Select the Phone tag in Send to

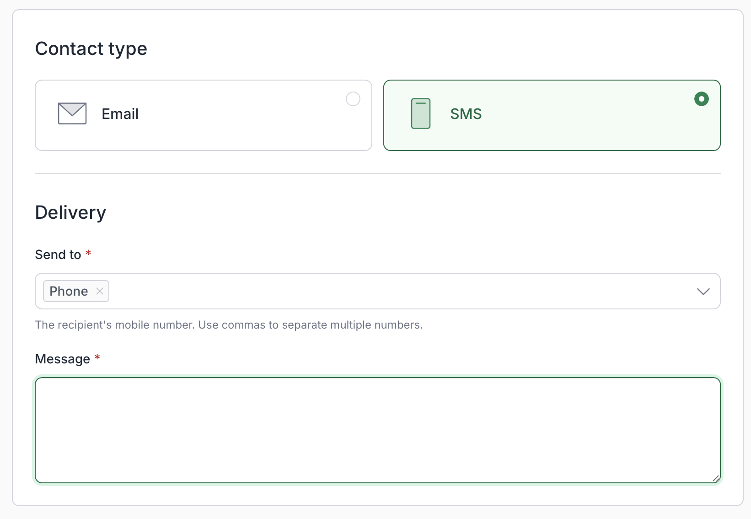click(69, 291)
